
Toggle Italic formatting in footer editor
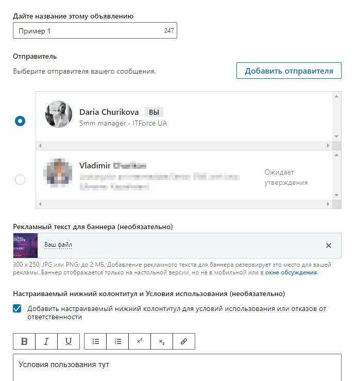[46, 341]
